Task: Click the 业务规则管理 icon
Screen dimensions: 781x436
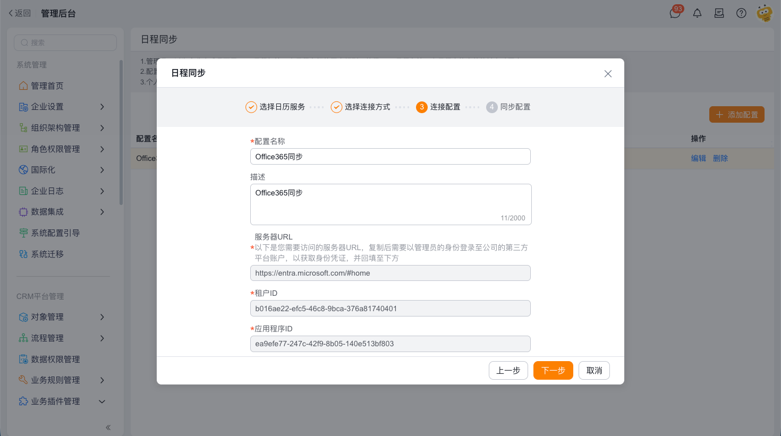Action: (x=23, y=380)
